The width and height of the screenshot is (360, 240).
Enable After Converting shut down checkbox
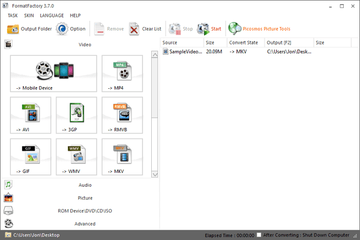point(259,235)
